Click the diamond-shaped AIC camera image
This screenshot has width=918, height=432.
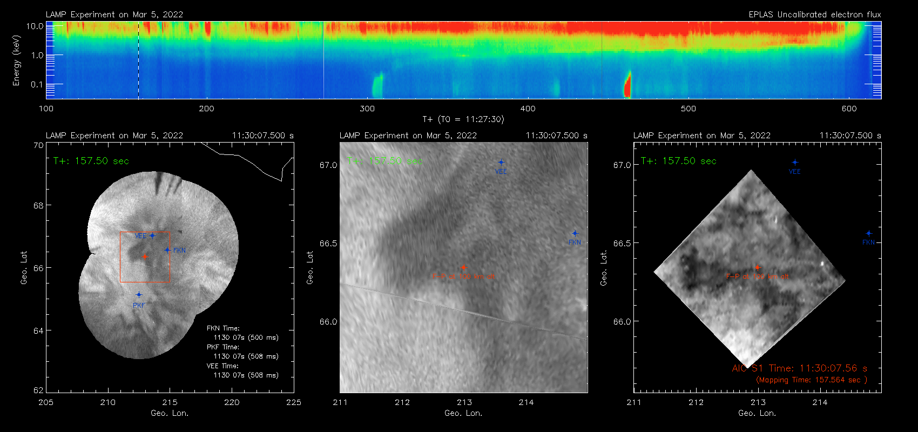click(x=750, y=269)
